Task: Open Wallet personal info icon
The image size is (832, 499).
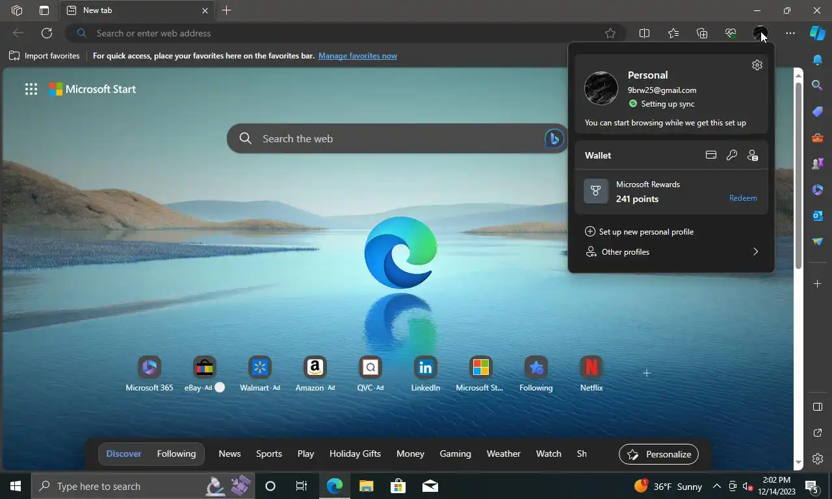Action: click(753, 155)
